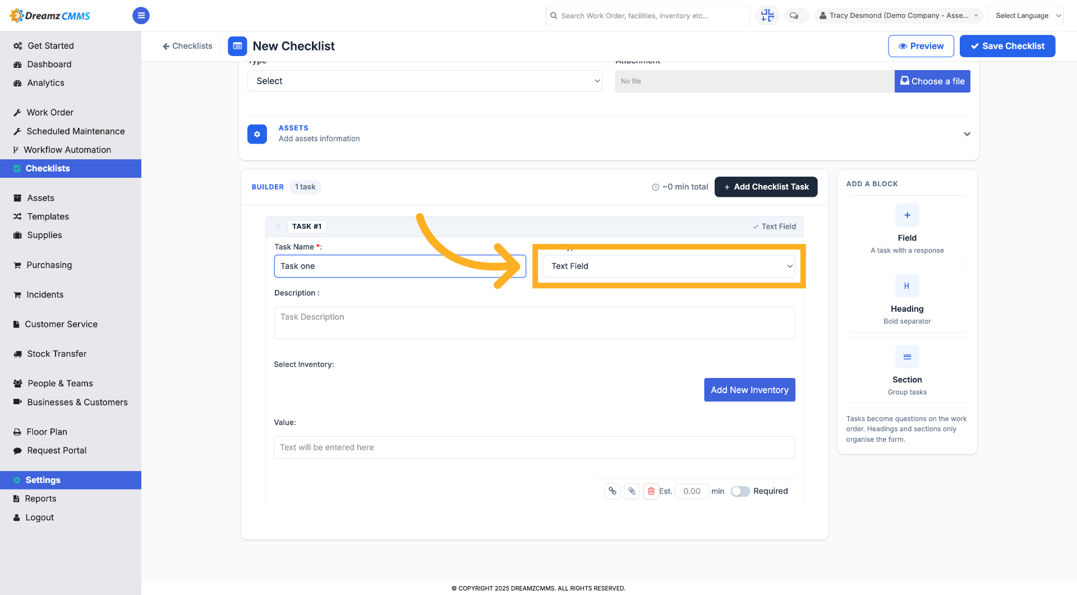Open the quick-add grid icon in header
The width and height of the screenshot is (1077, 595).
(767, 16)
